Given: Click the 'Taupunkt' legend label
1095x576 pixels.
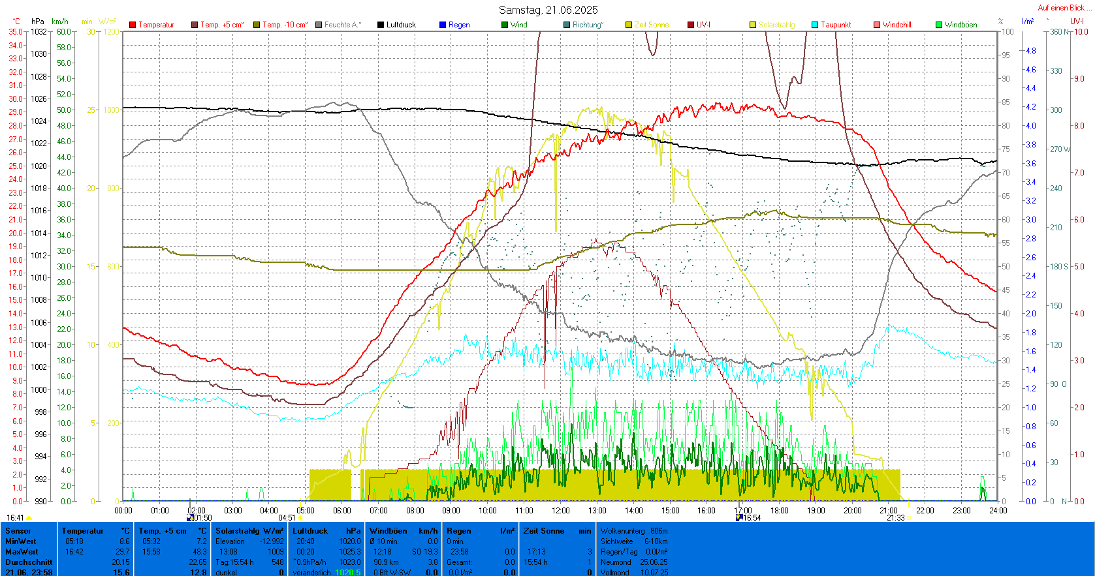Looking at the screenshot, I should pos(836,25).
